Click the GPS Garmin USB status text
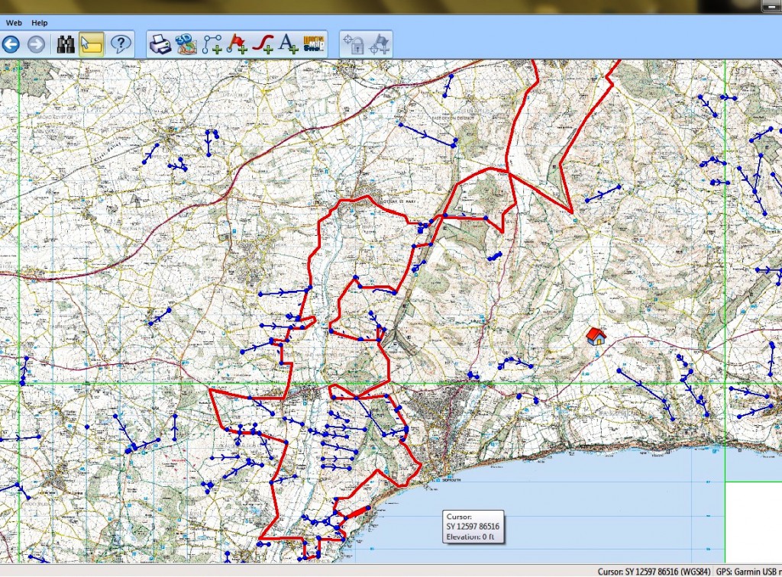The height and width of the screenshot is (577, 782). tap(748, 571)
